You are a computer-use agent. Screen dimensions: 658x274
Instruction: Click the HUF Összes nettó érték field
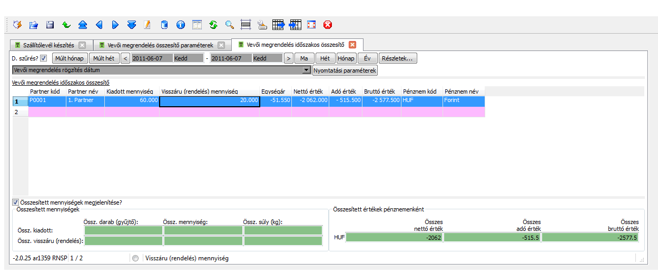point(394,237)
